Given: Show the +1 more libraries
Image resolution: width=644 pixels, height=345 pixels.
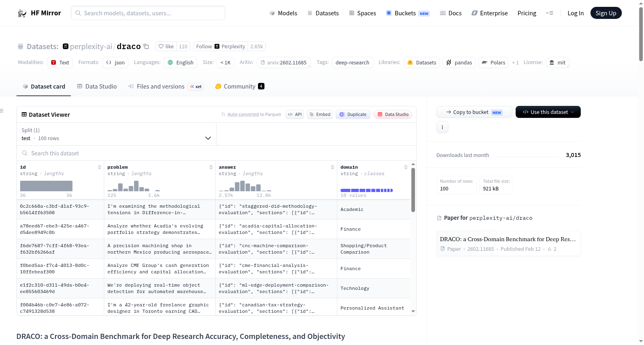Looking at the screenshot, I should pyautogui.click(x=515, y=63).
